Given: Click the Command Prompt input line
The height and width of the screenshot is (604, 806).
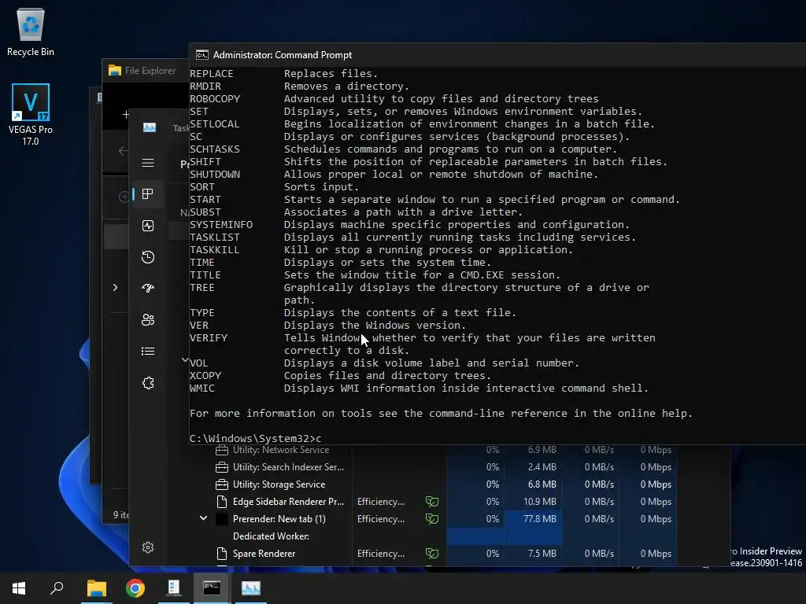Looking at the screenshot, I should click(497, 438).
